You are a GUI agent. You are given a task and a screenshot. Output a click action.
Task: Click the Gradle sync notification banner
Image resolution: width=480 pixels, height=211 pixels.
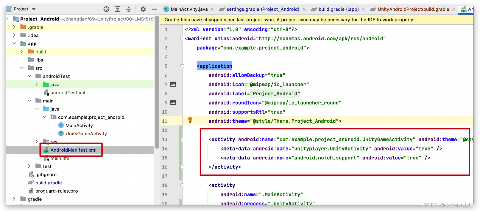point(317,20)
